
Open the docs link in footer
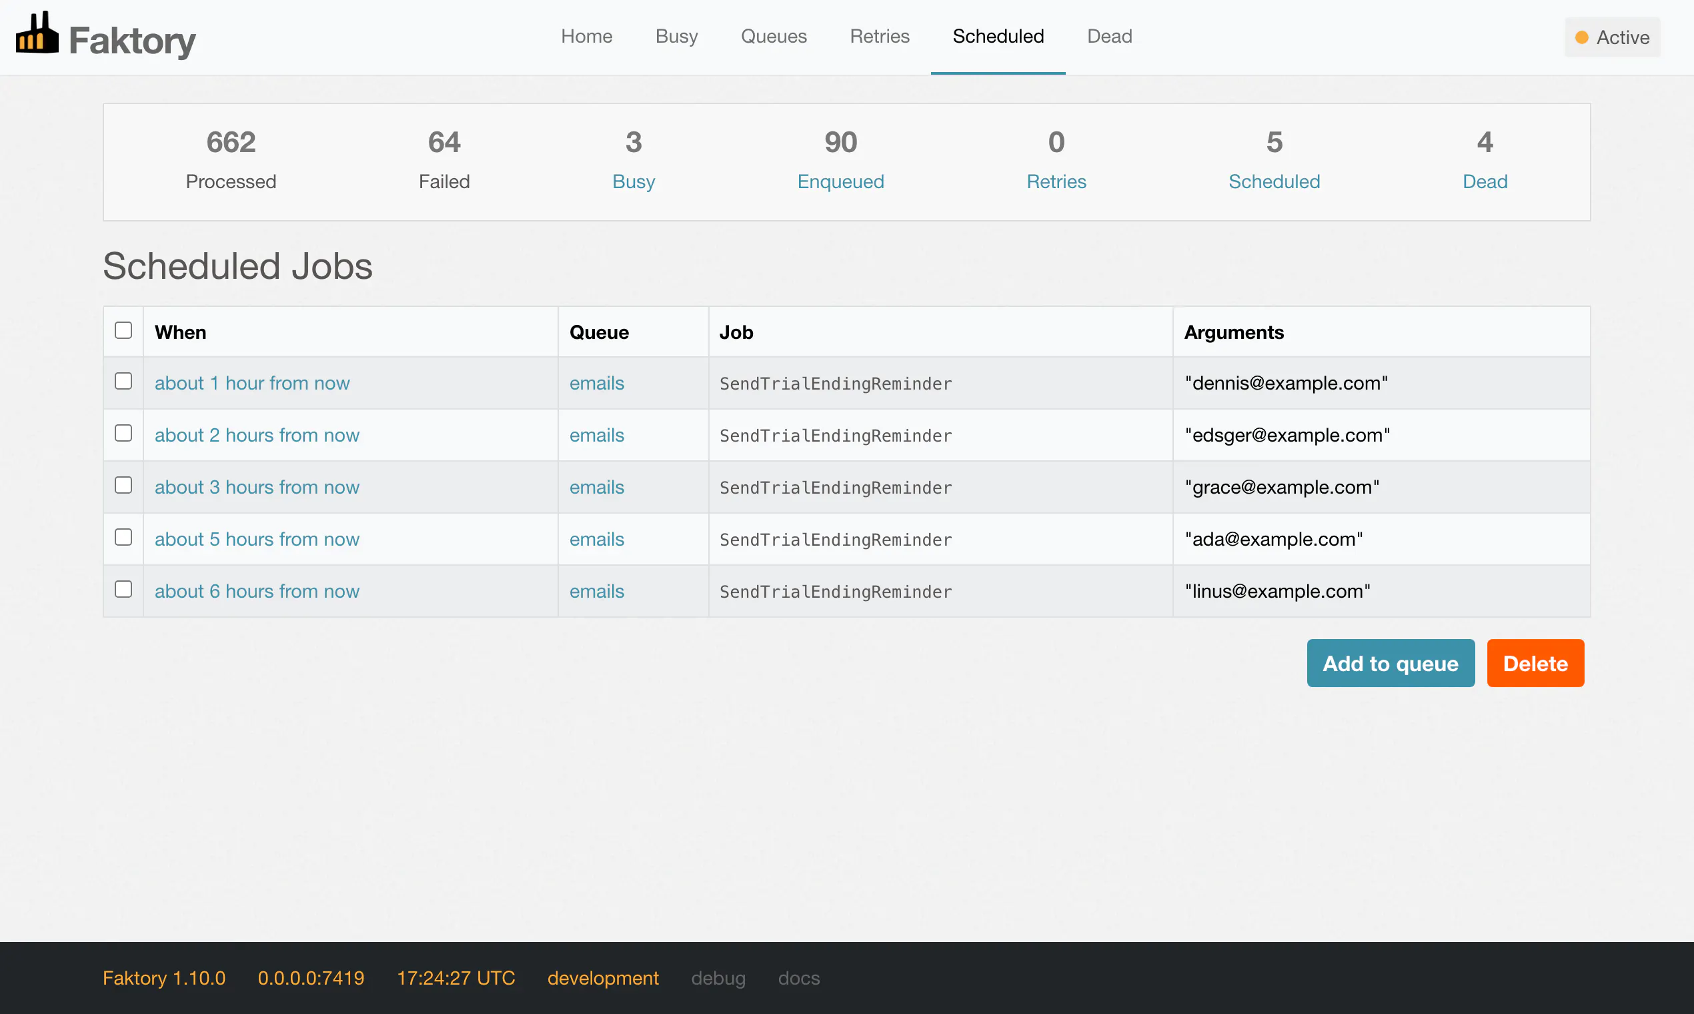[798, 979]
